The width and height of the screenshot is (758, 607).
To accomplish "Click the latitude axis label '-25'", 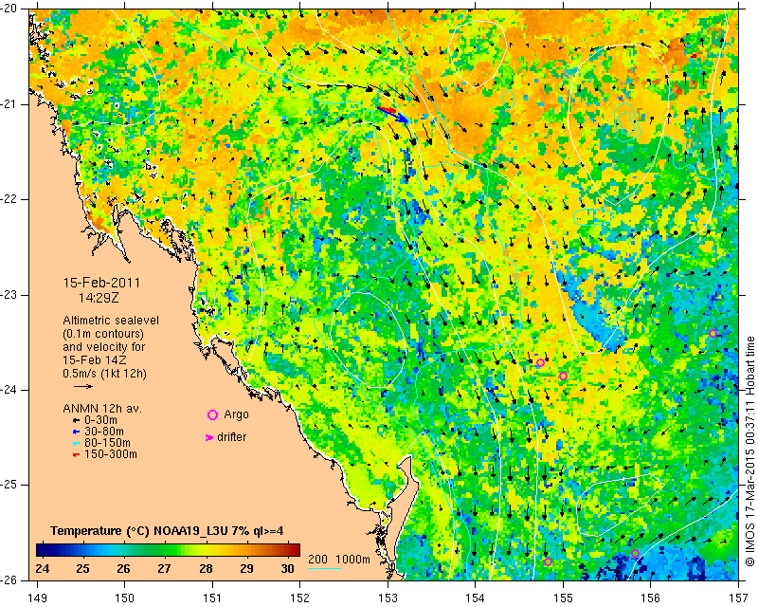I will (x=9, y=485).
